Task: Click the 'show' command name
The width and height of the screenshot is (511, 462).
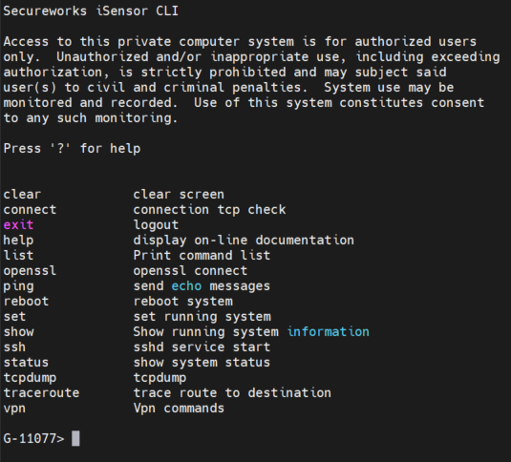Action: coord(18,332)
